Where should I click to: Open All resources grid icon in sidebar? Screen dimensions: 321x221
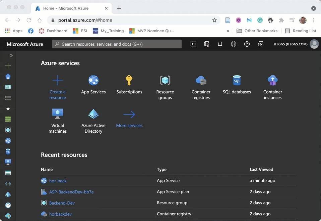[x=8, y=119]
